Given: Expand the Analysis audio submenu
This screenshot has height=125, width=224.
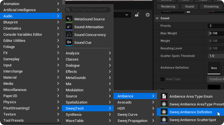Looking at the screenshot, I should click(x=88, y=53).
